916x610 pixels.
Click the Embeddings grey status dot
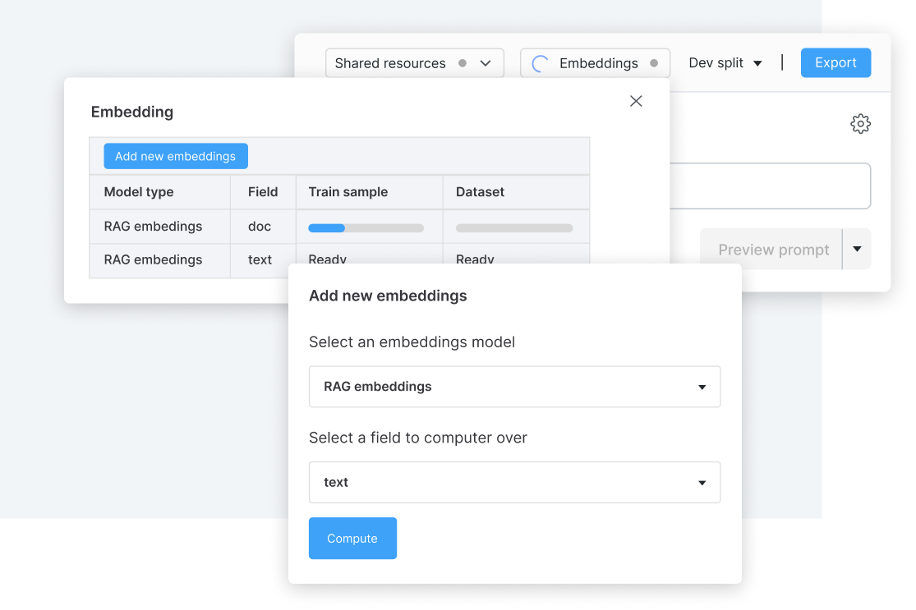[x=654, y=63]
